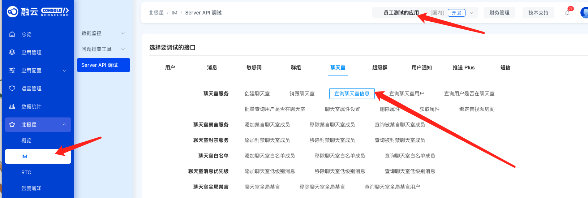Select the 查询被封禁聊天室成员 API
This screenshot has height=198, width=588.
click(400, 140)
